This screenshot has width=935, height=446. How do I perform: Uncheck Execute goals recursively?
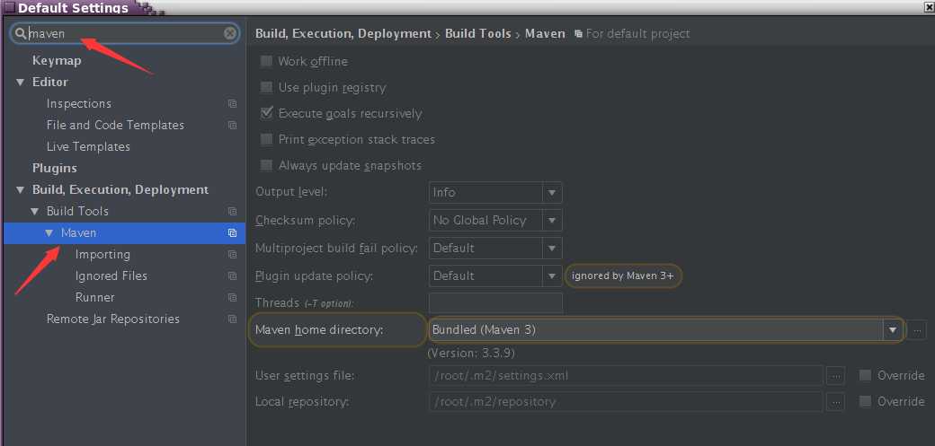coord(267,114)
